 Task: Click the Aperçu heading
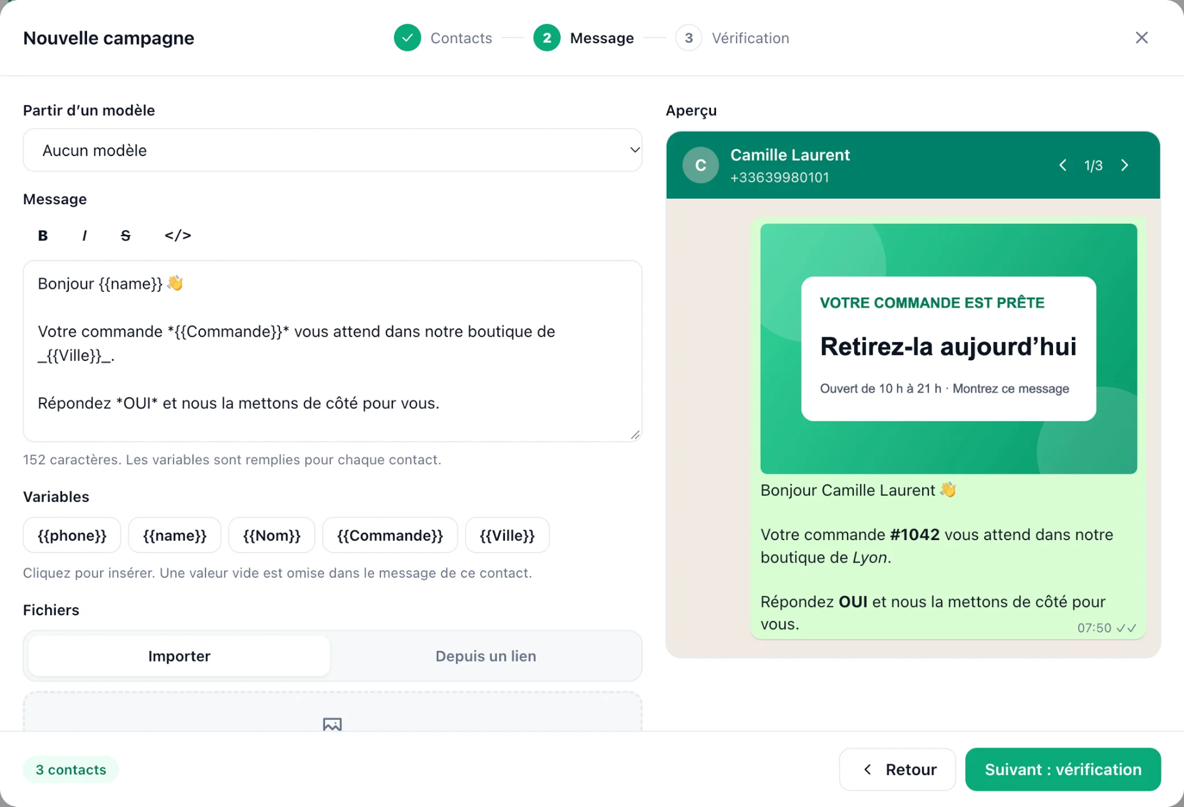691,110
